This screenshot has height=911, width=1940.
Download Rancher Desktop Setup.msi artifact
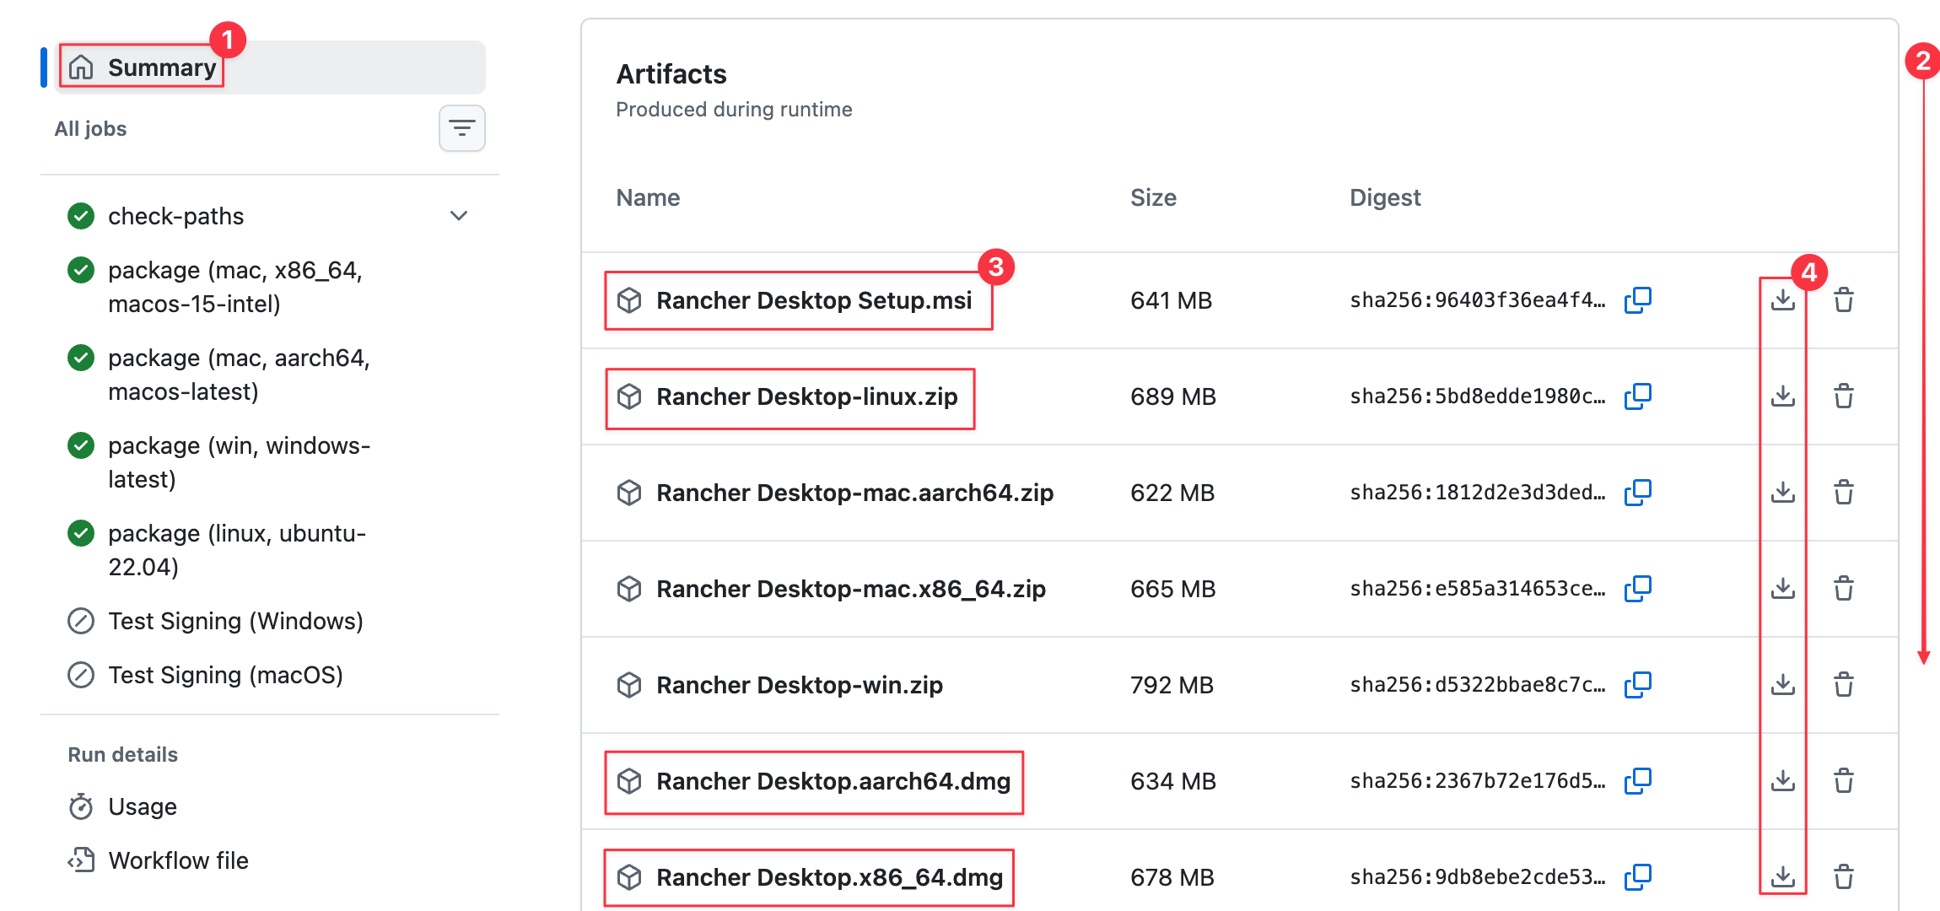click(x=1782, y=300)
